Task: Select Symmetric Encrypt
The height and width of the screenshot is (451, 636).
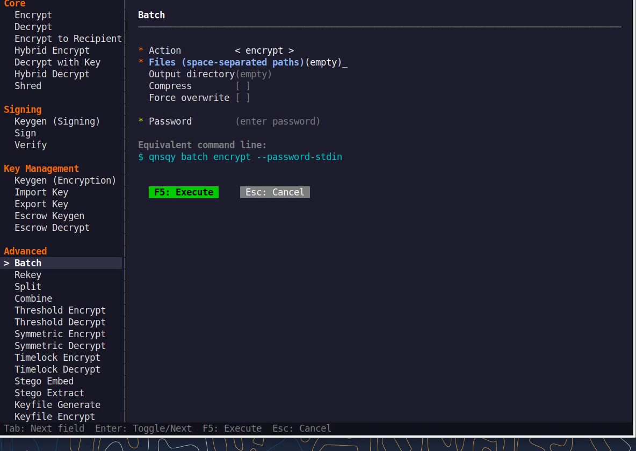Action: tap(60, 333)
